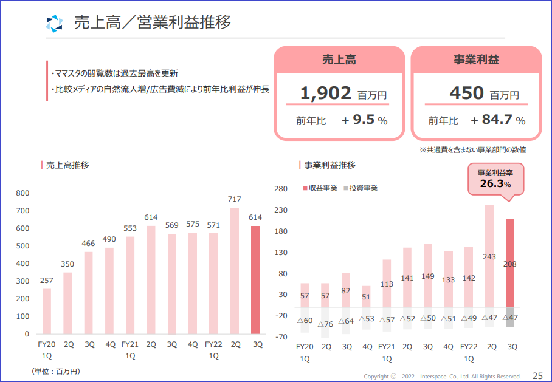The width and height of the screenshot is (552, 382).
Task: Select the 1,902 百万円 sales value
Action: (x=343, y=93)
